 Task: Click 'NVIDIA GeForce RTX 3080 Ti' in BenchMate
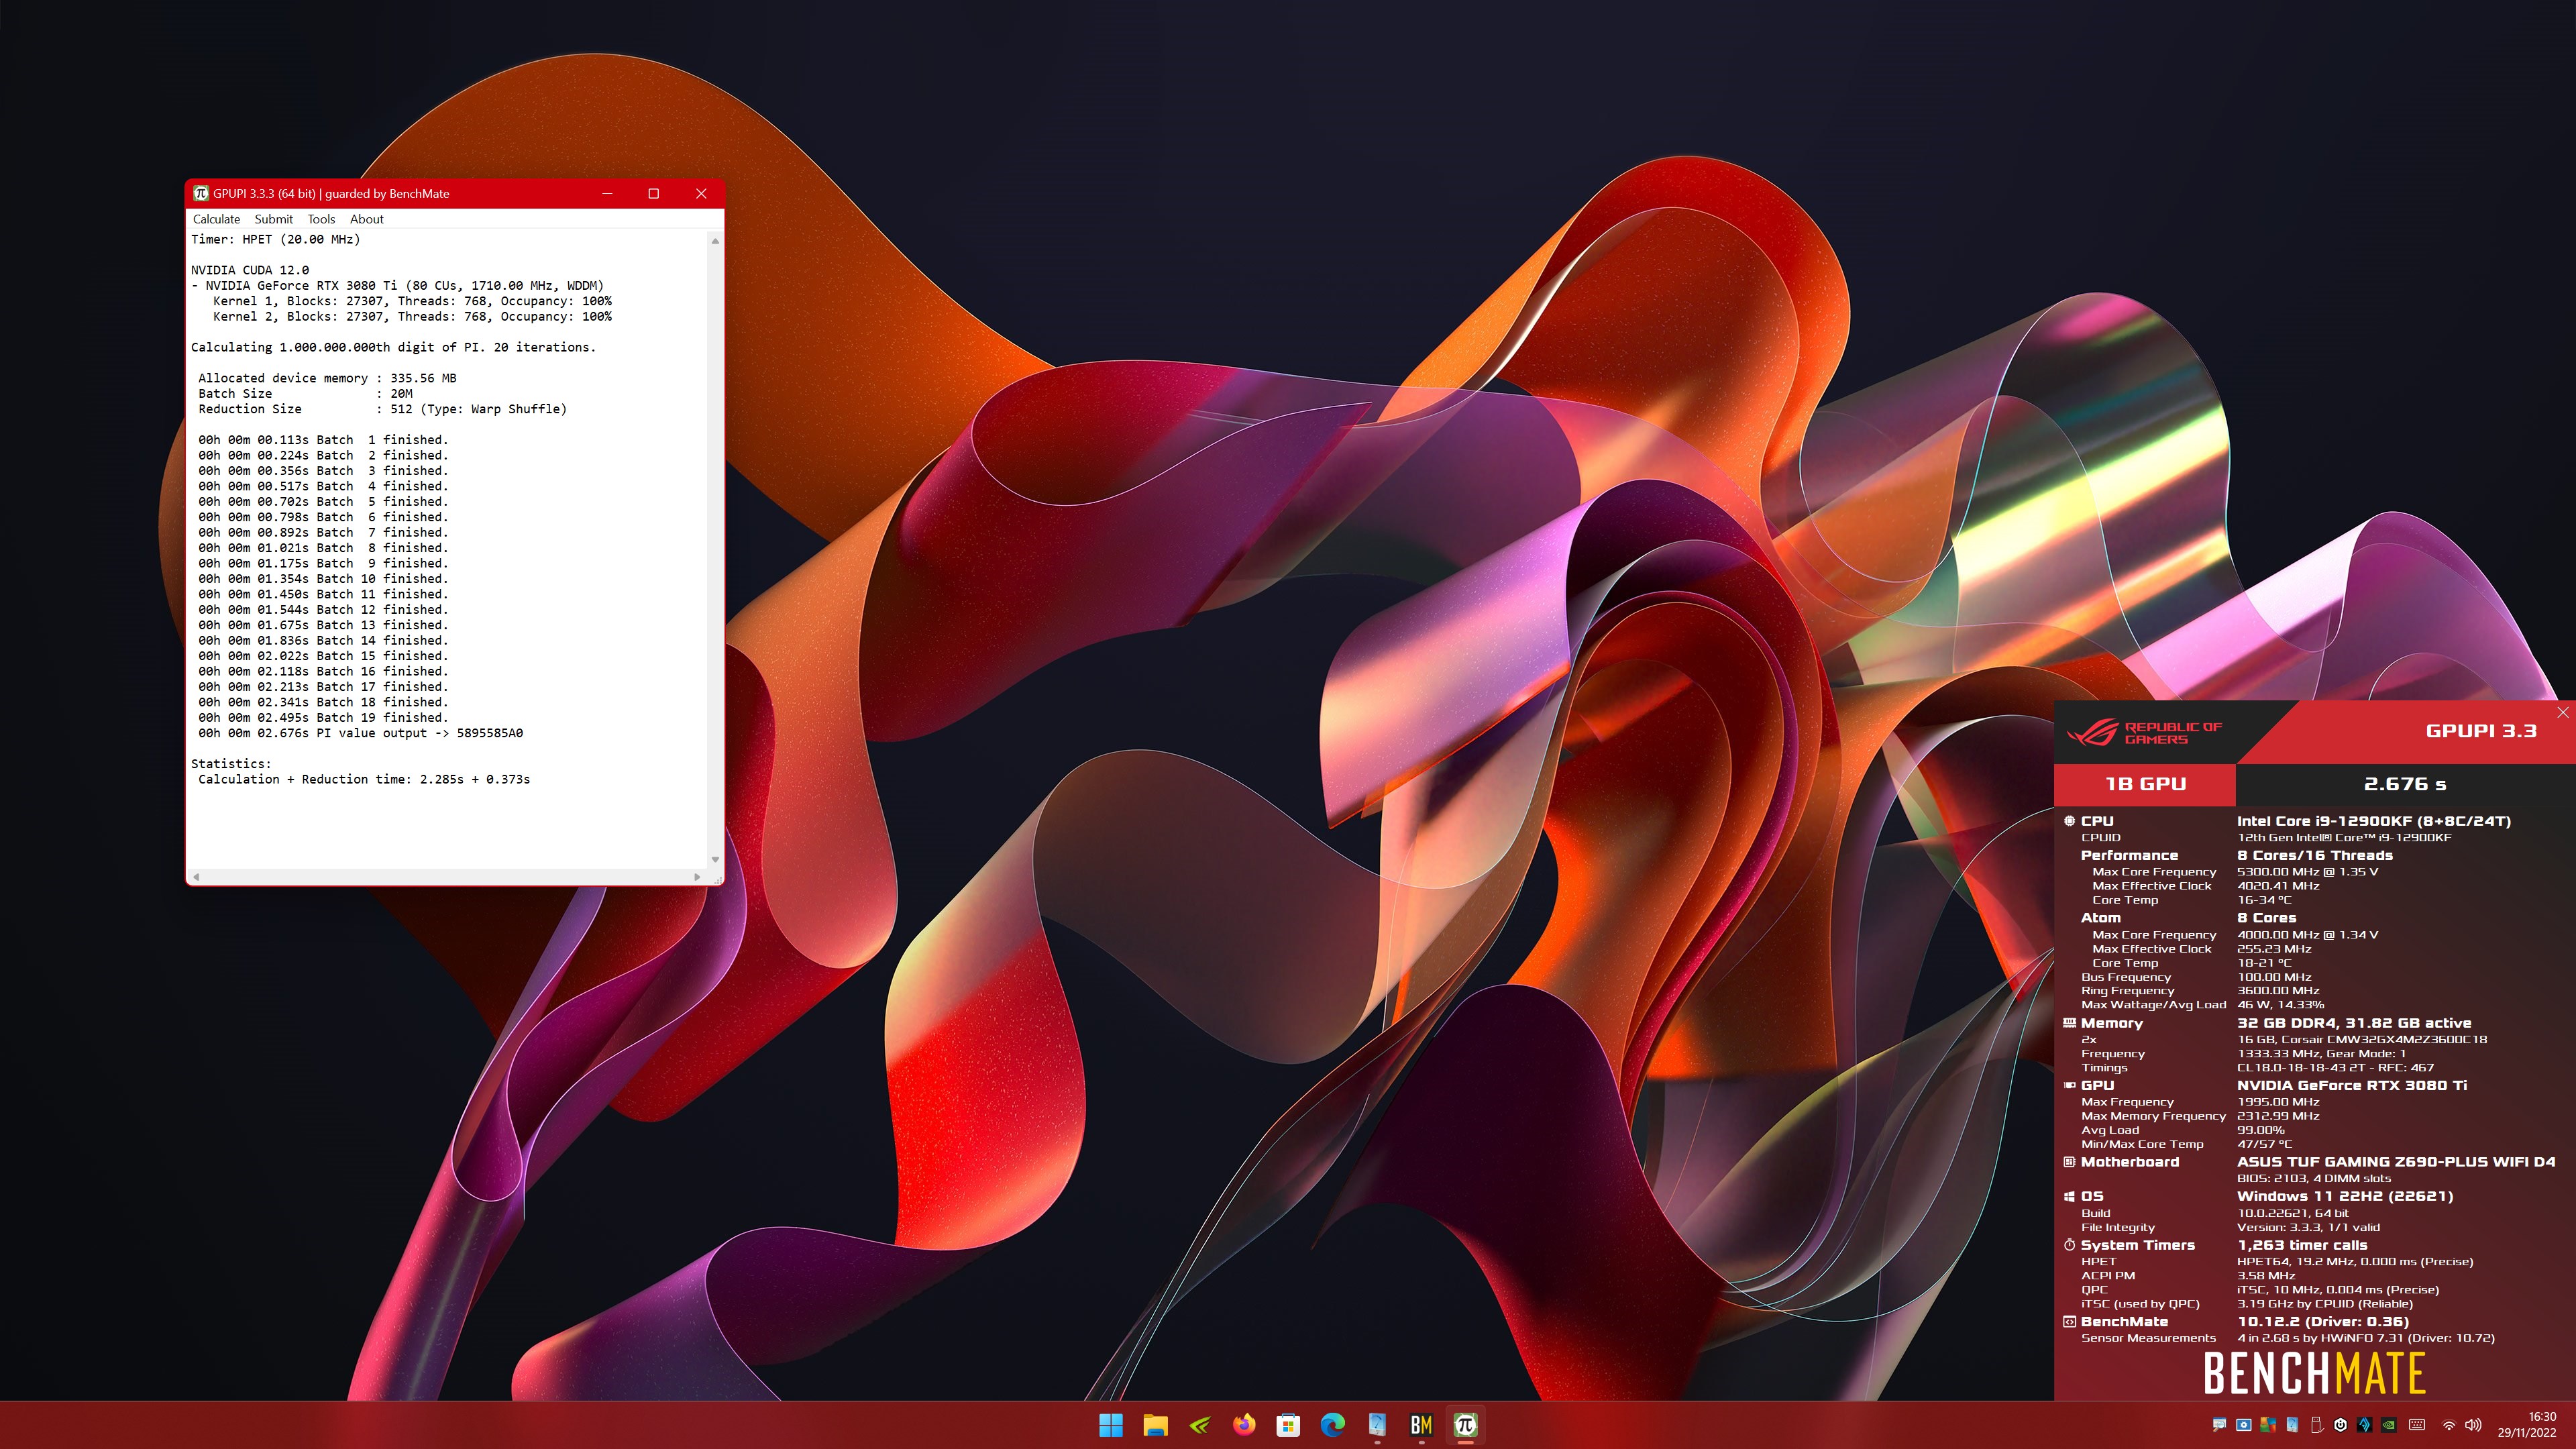coord(2352,1085)
